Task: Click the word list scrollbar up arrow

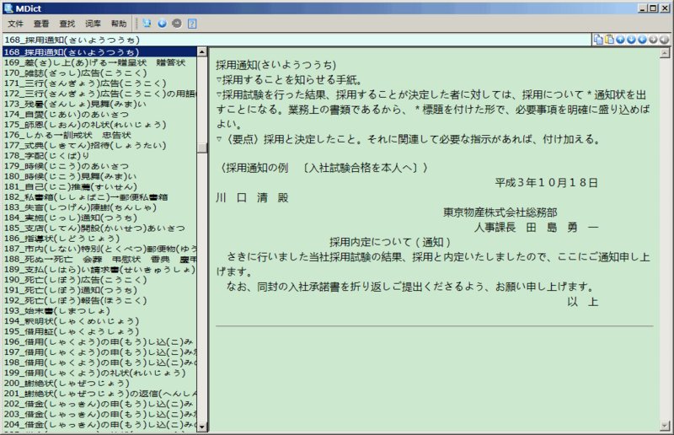Action: (202, 51)
